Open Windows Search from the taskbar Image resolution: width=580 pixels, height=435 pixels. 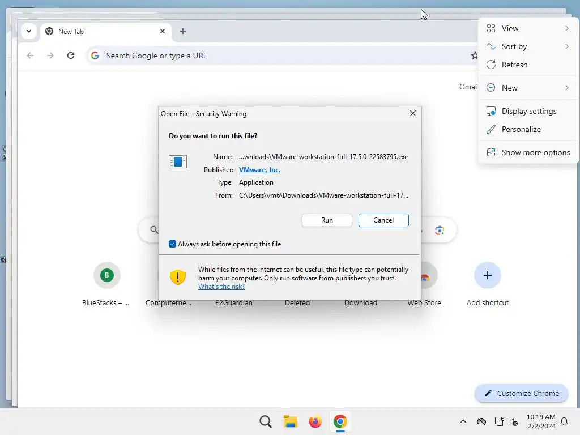click(x=265, y=421)
